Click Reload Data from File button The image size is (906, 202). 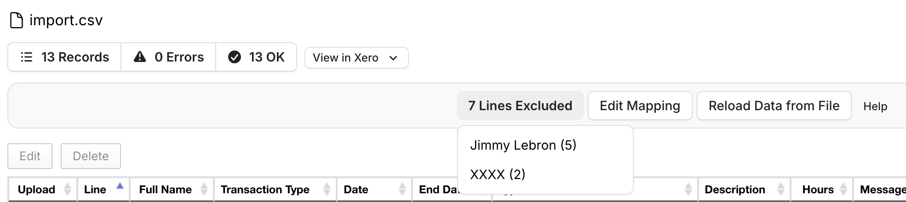pos(774,106)
